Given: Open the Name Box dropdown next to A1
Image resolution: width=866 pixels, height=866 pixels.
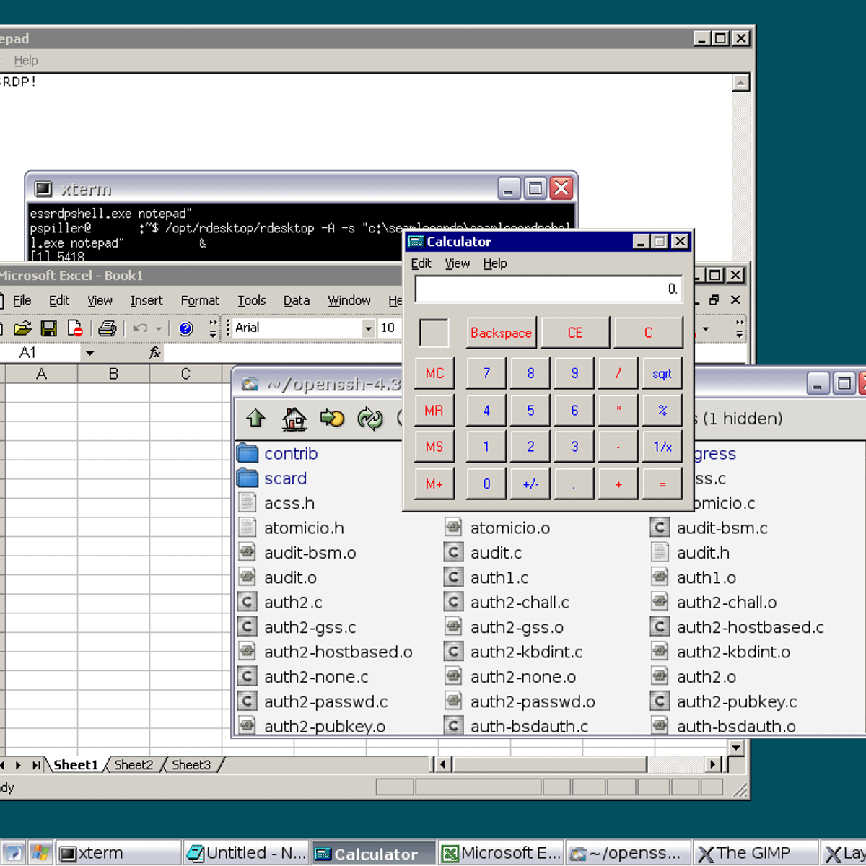Looking at the screenshot, I should click(x=89, y=352).
